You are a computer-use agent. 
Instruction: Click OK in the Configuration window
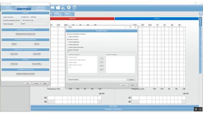[28, 84]
